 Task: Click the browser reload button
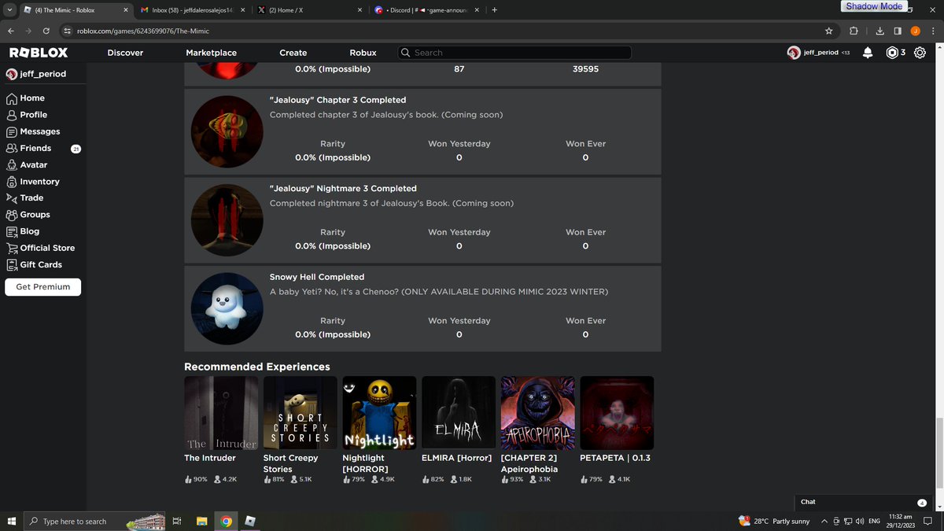coord(46,31)
